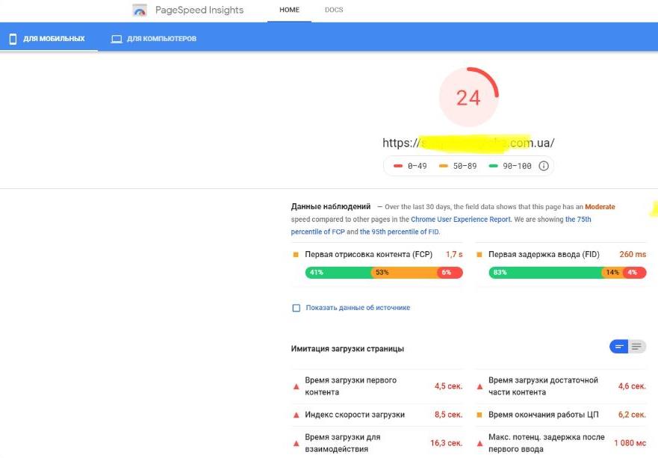Click the FCP value 1,7 s

(x=454, y=254)
